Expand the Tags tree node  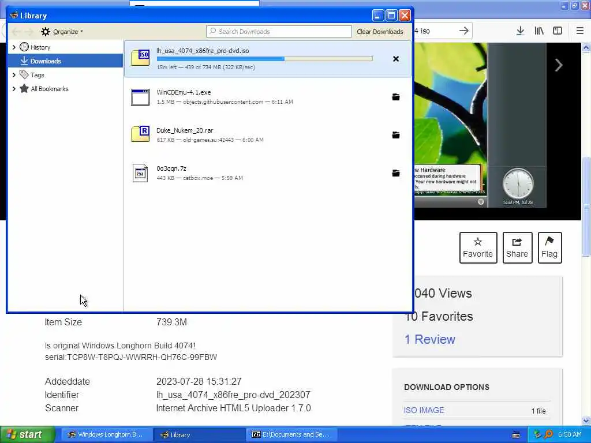tap(14, 75)
